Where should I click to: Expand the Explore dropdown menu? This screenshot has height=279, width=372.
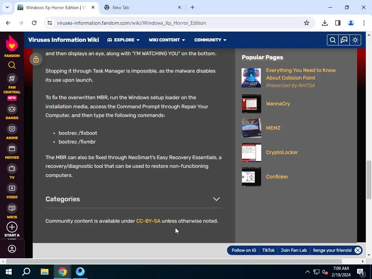point(124,40)
